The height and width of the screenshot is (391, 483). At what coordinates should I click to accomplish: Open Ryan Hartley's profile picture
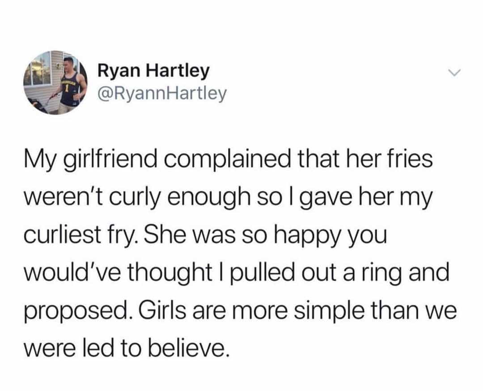tap(54, 83)
